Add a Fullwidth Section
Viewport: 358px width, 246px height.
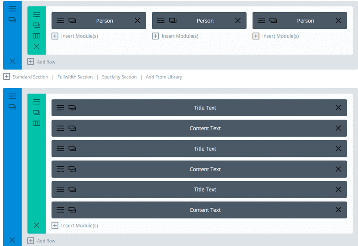coord(75,77)
